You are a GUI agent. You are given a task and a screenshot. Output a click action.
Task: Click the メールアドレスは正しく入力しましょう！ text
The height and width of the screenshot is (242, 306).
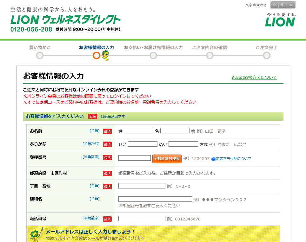tap(90, 232)
